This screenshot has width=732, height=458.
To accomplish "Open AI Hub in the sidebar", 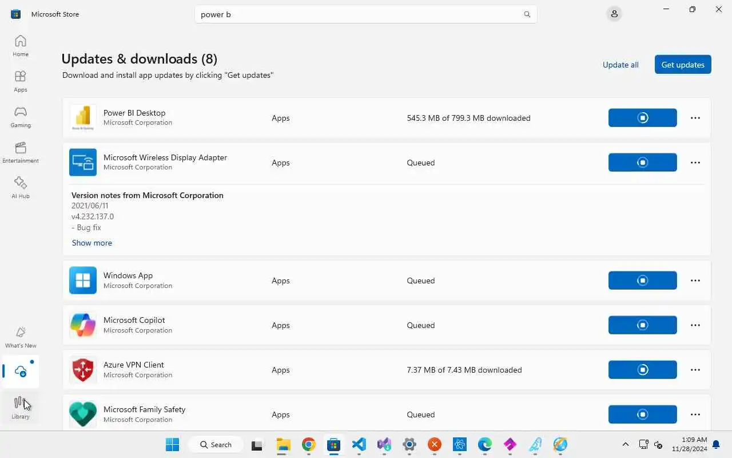I will click(x=21, y=188).
